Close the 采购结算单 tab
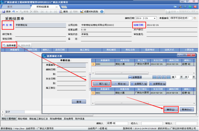 click(x=57, y=7)
